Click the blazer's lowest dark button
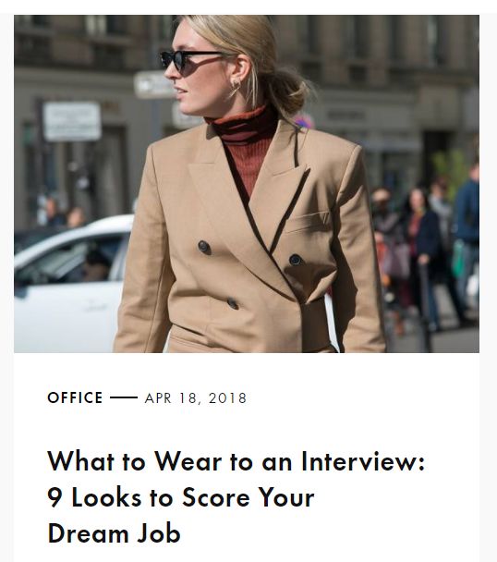Viewport: 497px width, 562px height. click(x=233, y=303)
